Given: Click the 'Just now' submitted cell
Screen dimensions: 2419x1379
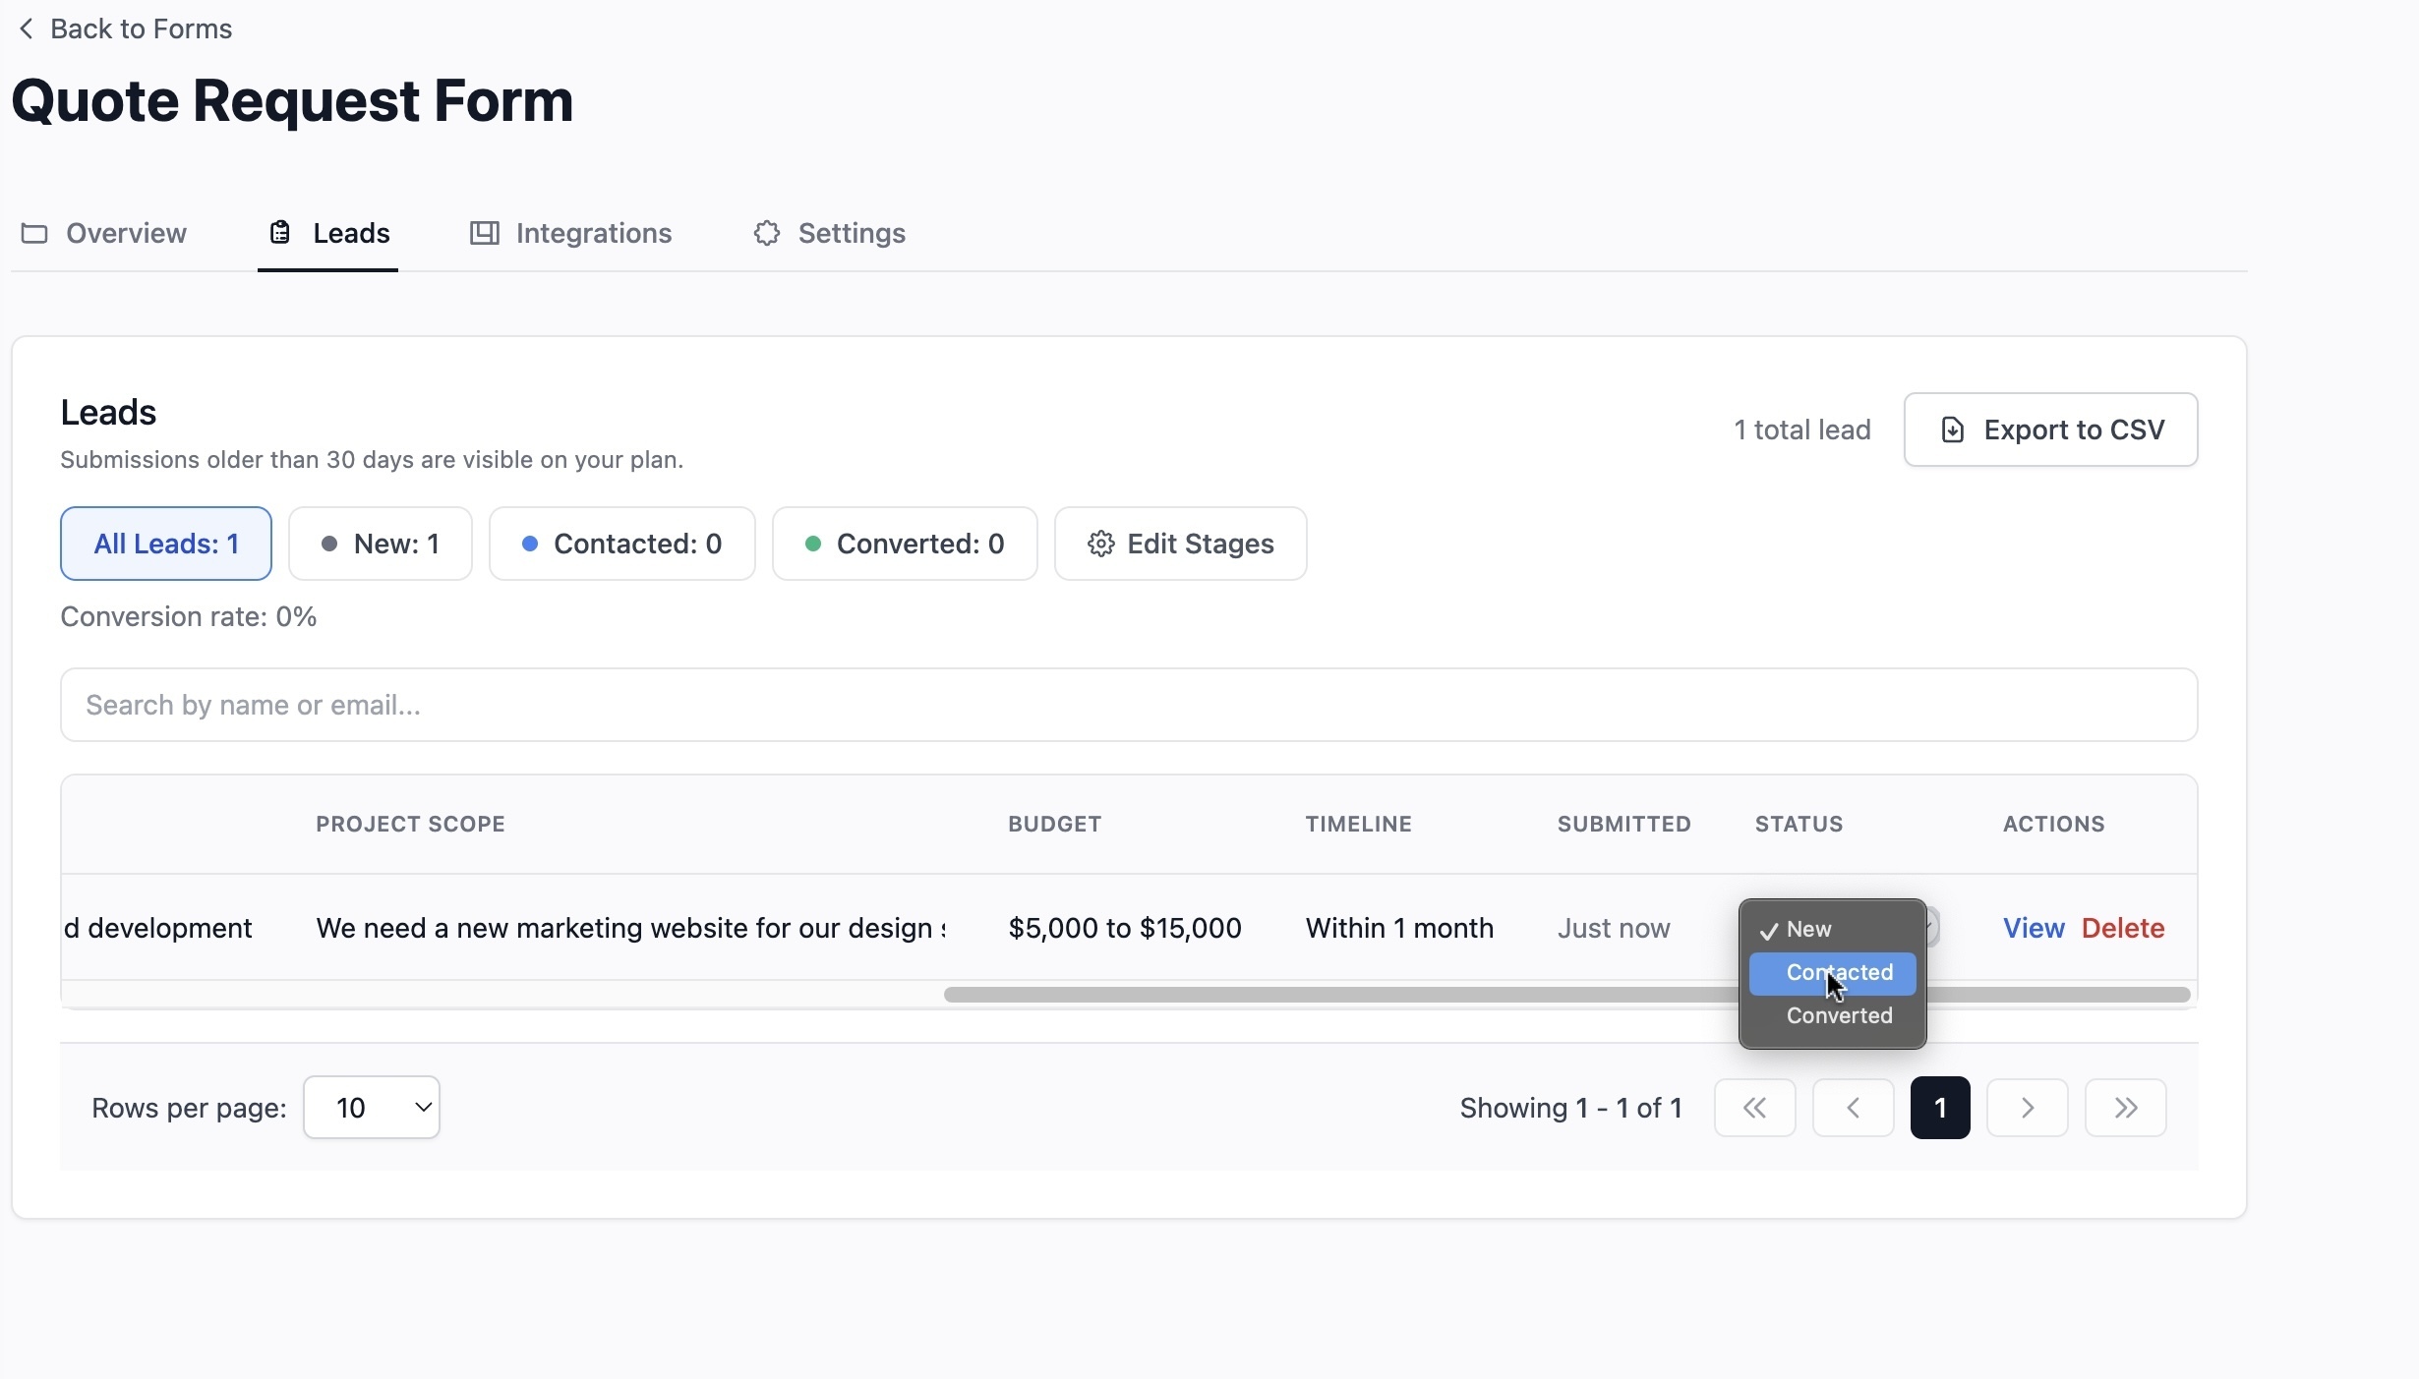Looking at the screenshot, I should click(1614, 928).
